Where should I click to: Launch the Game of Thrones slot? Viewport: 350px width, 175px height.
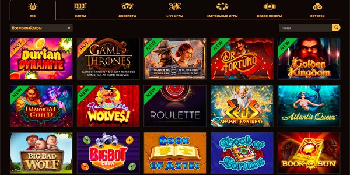point(108,59)
